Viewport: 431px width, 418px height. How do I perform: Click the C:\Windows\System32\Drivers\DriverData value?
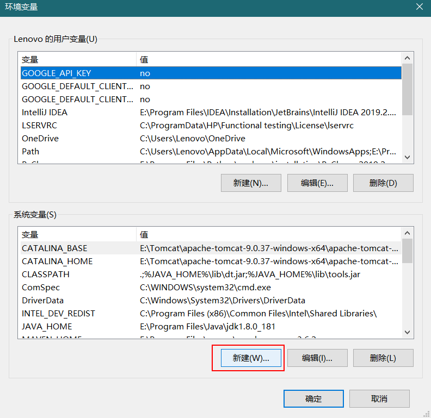(x=223, y=301)
